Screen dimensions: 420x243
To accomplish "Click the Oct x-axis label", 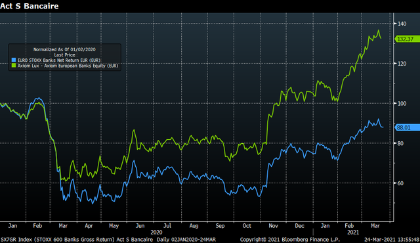I will coord(247,226).
